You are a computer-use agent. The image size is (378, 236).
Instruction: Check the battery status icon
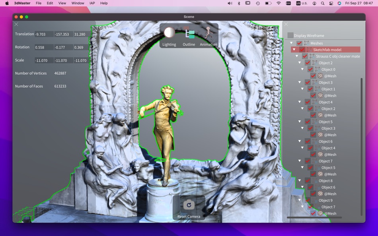pyautogui.click(x=268, y=3)
